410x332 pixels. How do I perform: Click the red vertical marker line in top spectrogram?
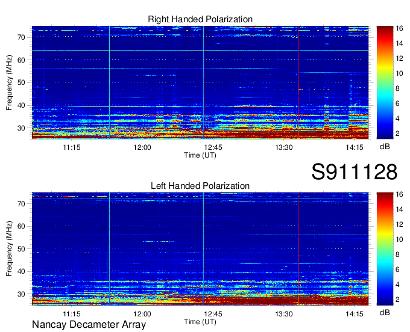pos(298,82)
